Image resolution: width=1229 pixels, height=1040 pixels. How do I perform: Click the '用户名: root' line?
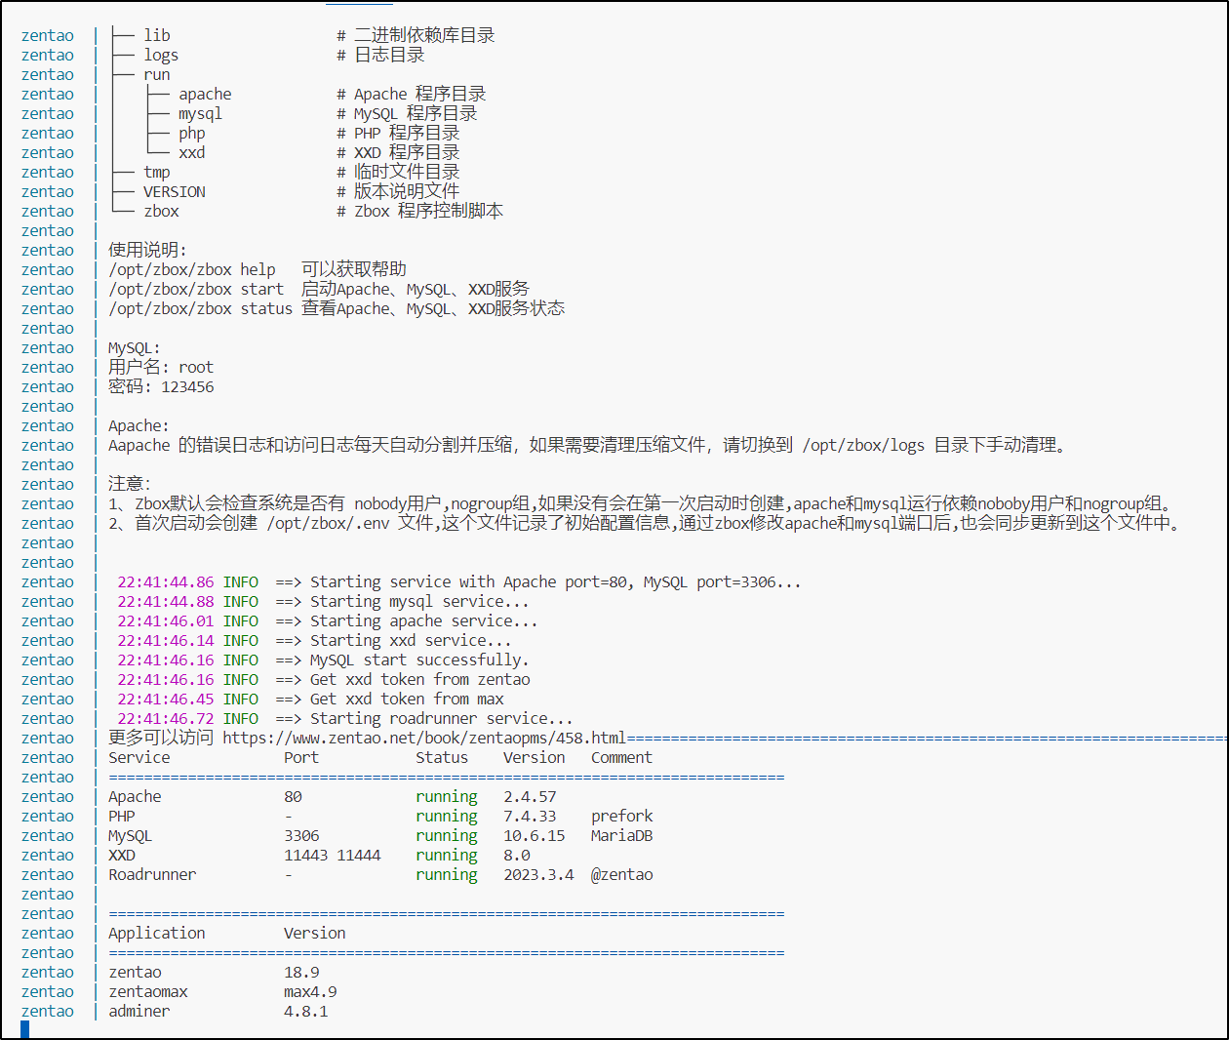161,367
